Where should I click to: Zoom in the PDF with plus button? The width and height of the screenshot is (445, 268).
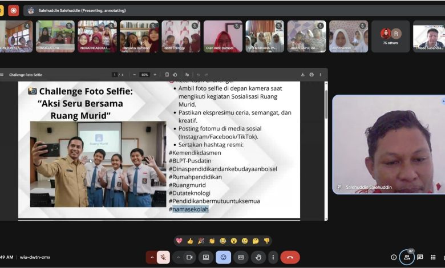[x=155, y=75]
